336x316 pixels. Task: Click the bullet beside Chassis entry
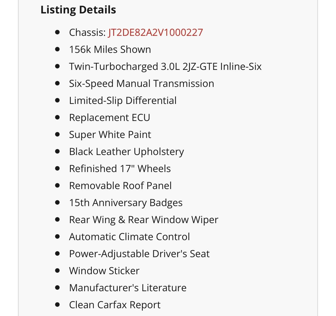pos(57,32)
